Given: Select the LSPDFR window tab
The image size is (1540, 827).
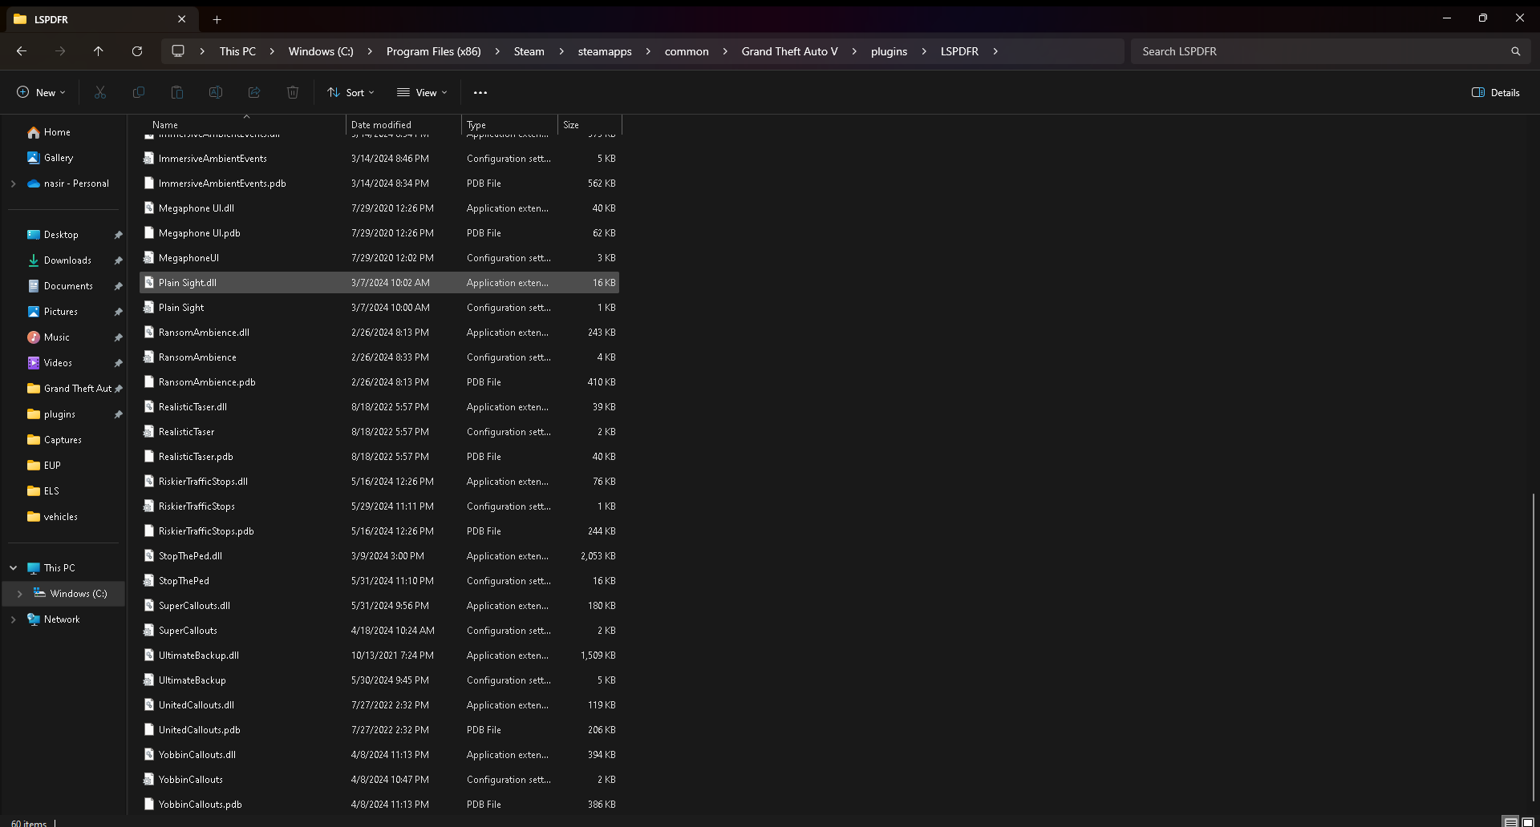Looking at the screenshot, I should click(x=100, y=19).
